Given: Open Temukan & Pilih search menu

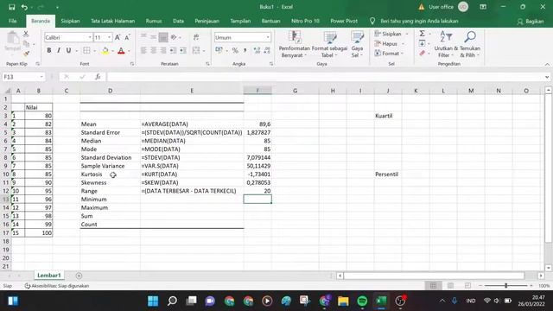Looking at the screenshot, I should coord(470,44).
